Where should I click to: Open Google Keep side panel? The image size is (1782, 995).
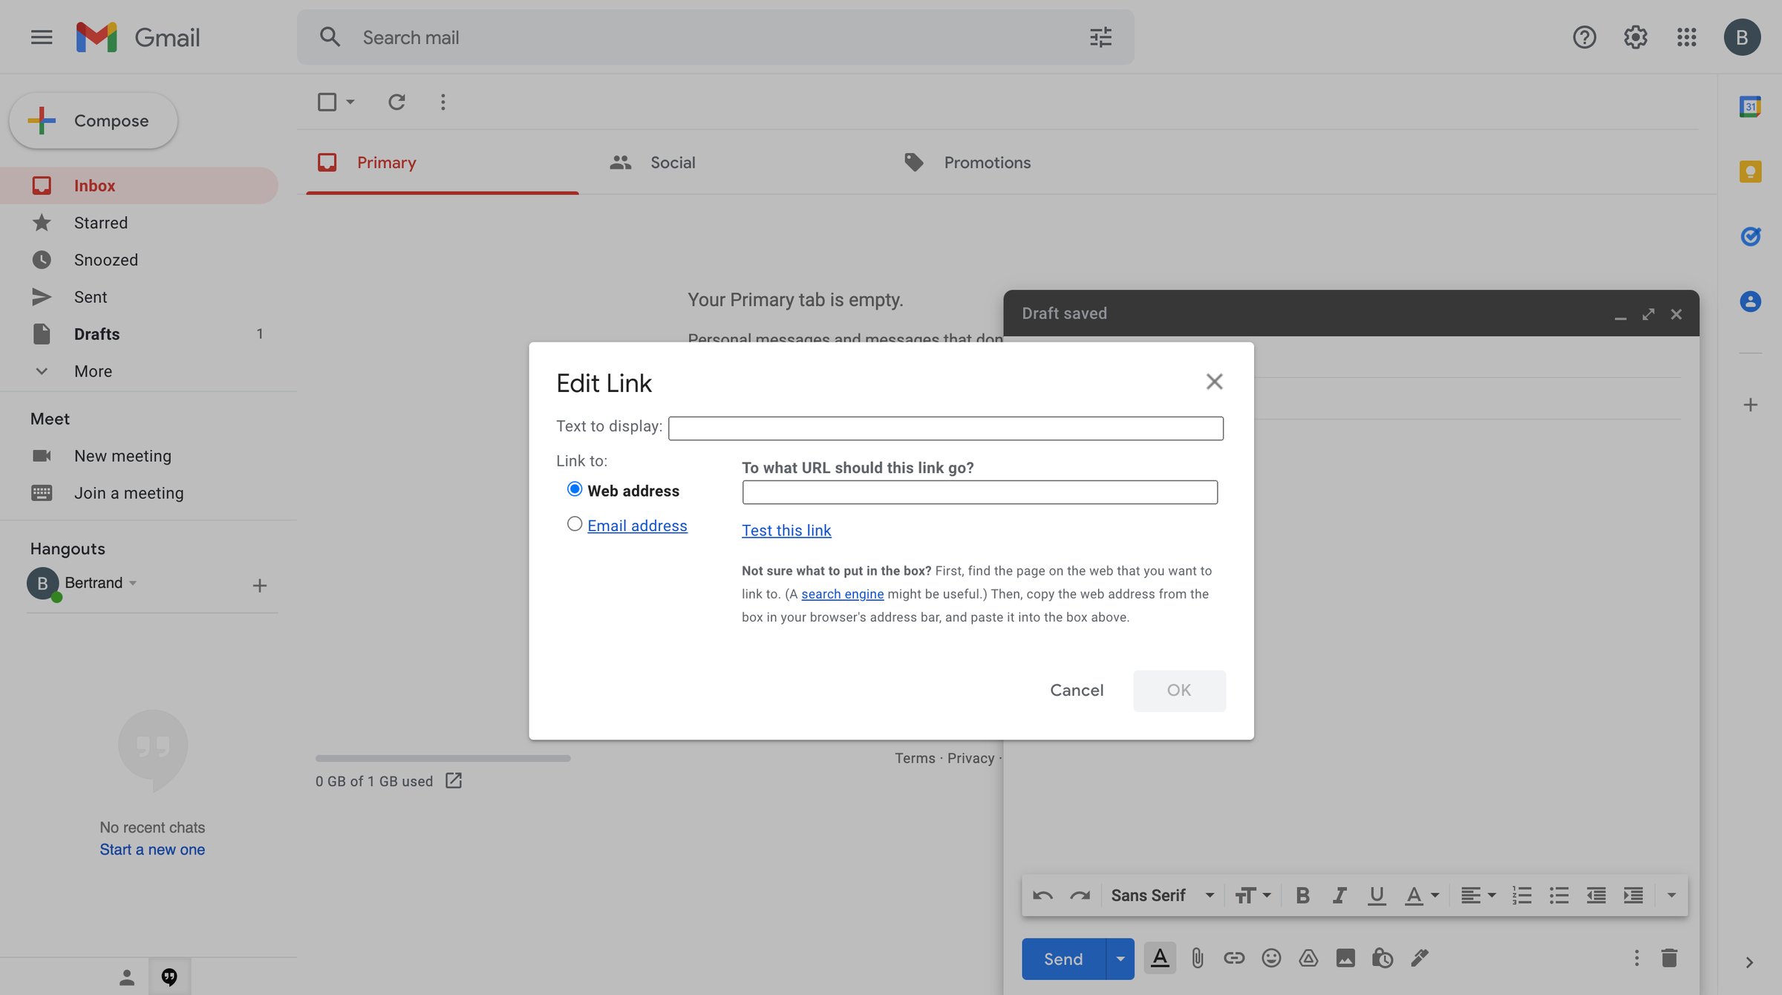pos(1750,172)
